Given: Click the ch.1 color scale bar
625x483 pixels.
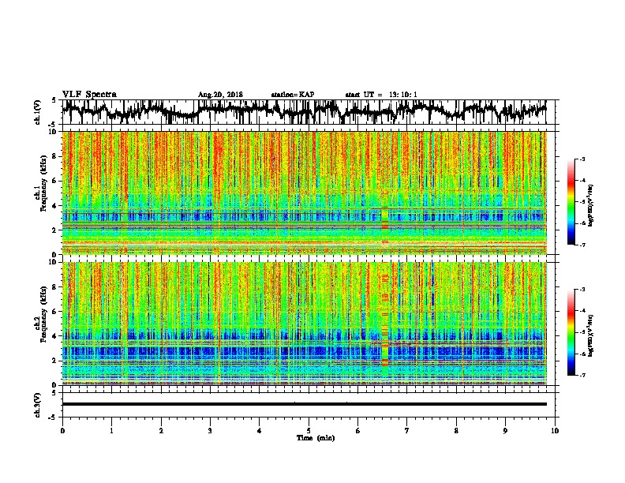Looking at the screenshot, I should [x=571, y=202].
